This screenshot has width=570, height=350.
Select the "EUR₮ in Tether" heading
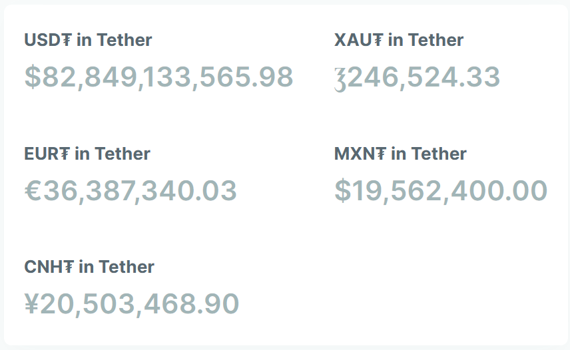pos(87,154)
